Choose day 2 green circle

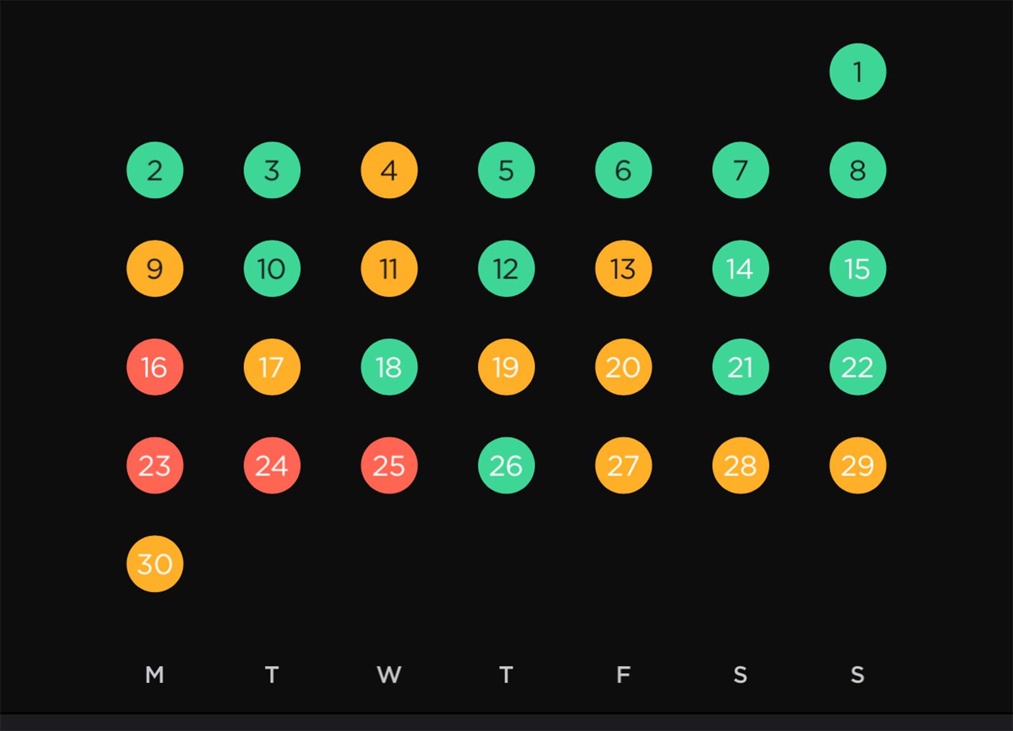(x=154, y=170)
